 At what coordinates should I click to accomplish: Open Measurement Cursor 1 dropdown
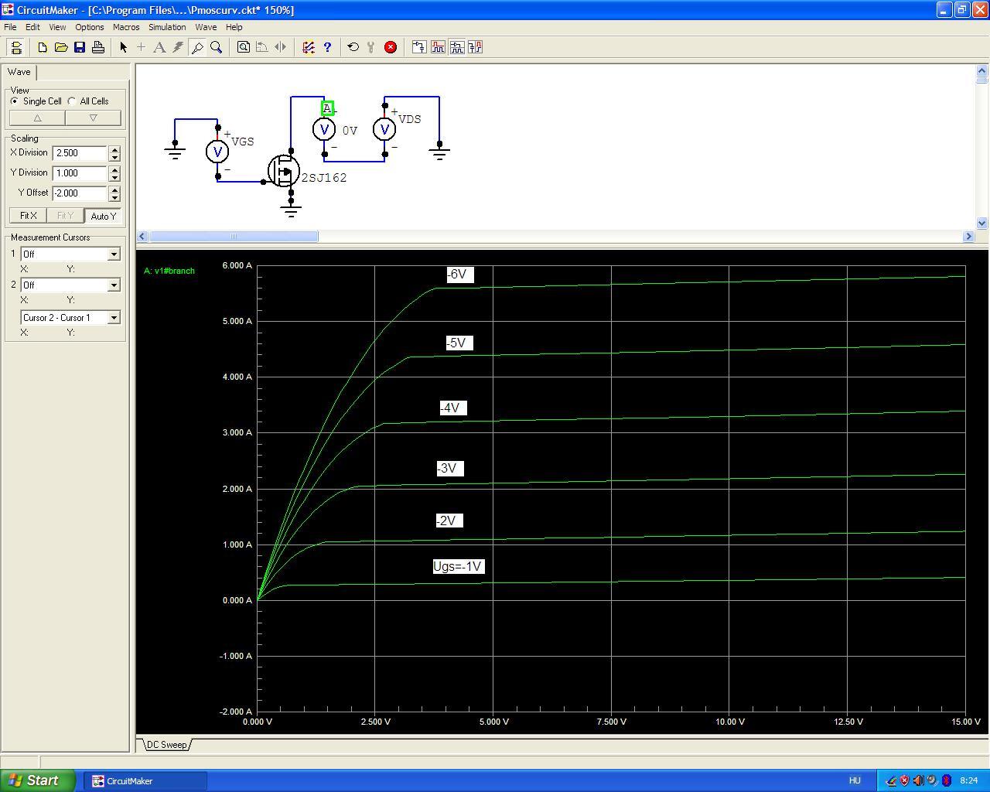click(x=114, y=254)
